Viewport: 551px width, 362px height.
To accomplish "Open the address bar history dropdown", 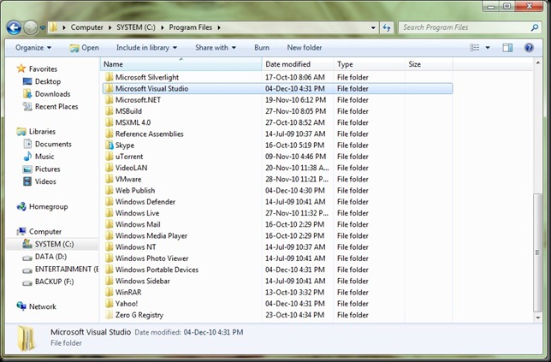I will coord(373,27).
